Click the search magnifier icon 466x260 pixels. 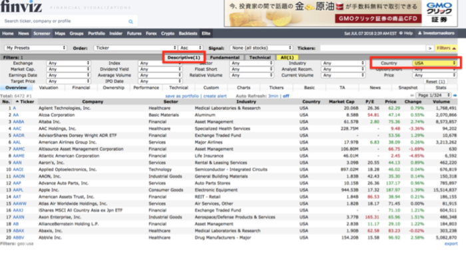click(130, 21)
